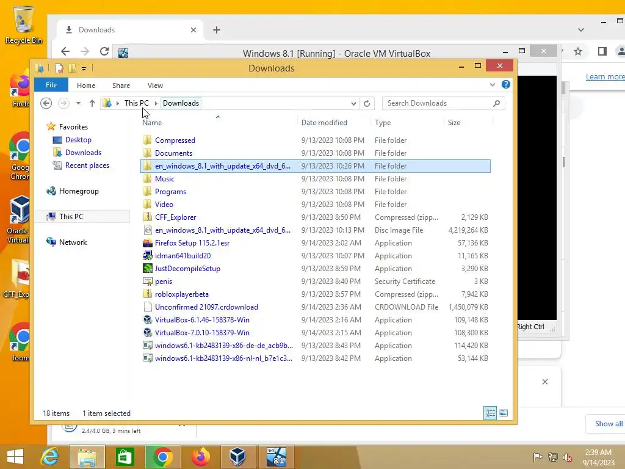
Task: Select VirtualBox-7.0.10-158379-Win installer
Action: tap(316, 333)
